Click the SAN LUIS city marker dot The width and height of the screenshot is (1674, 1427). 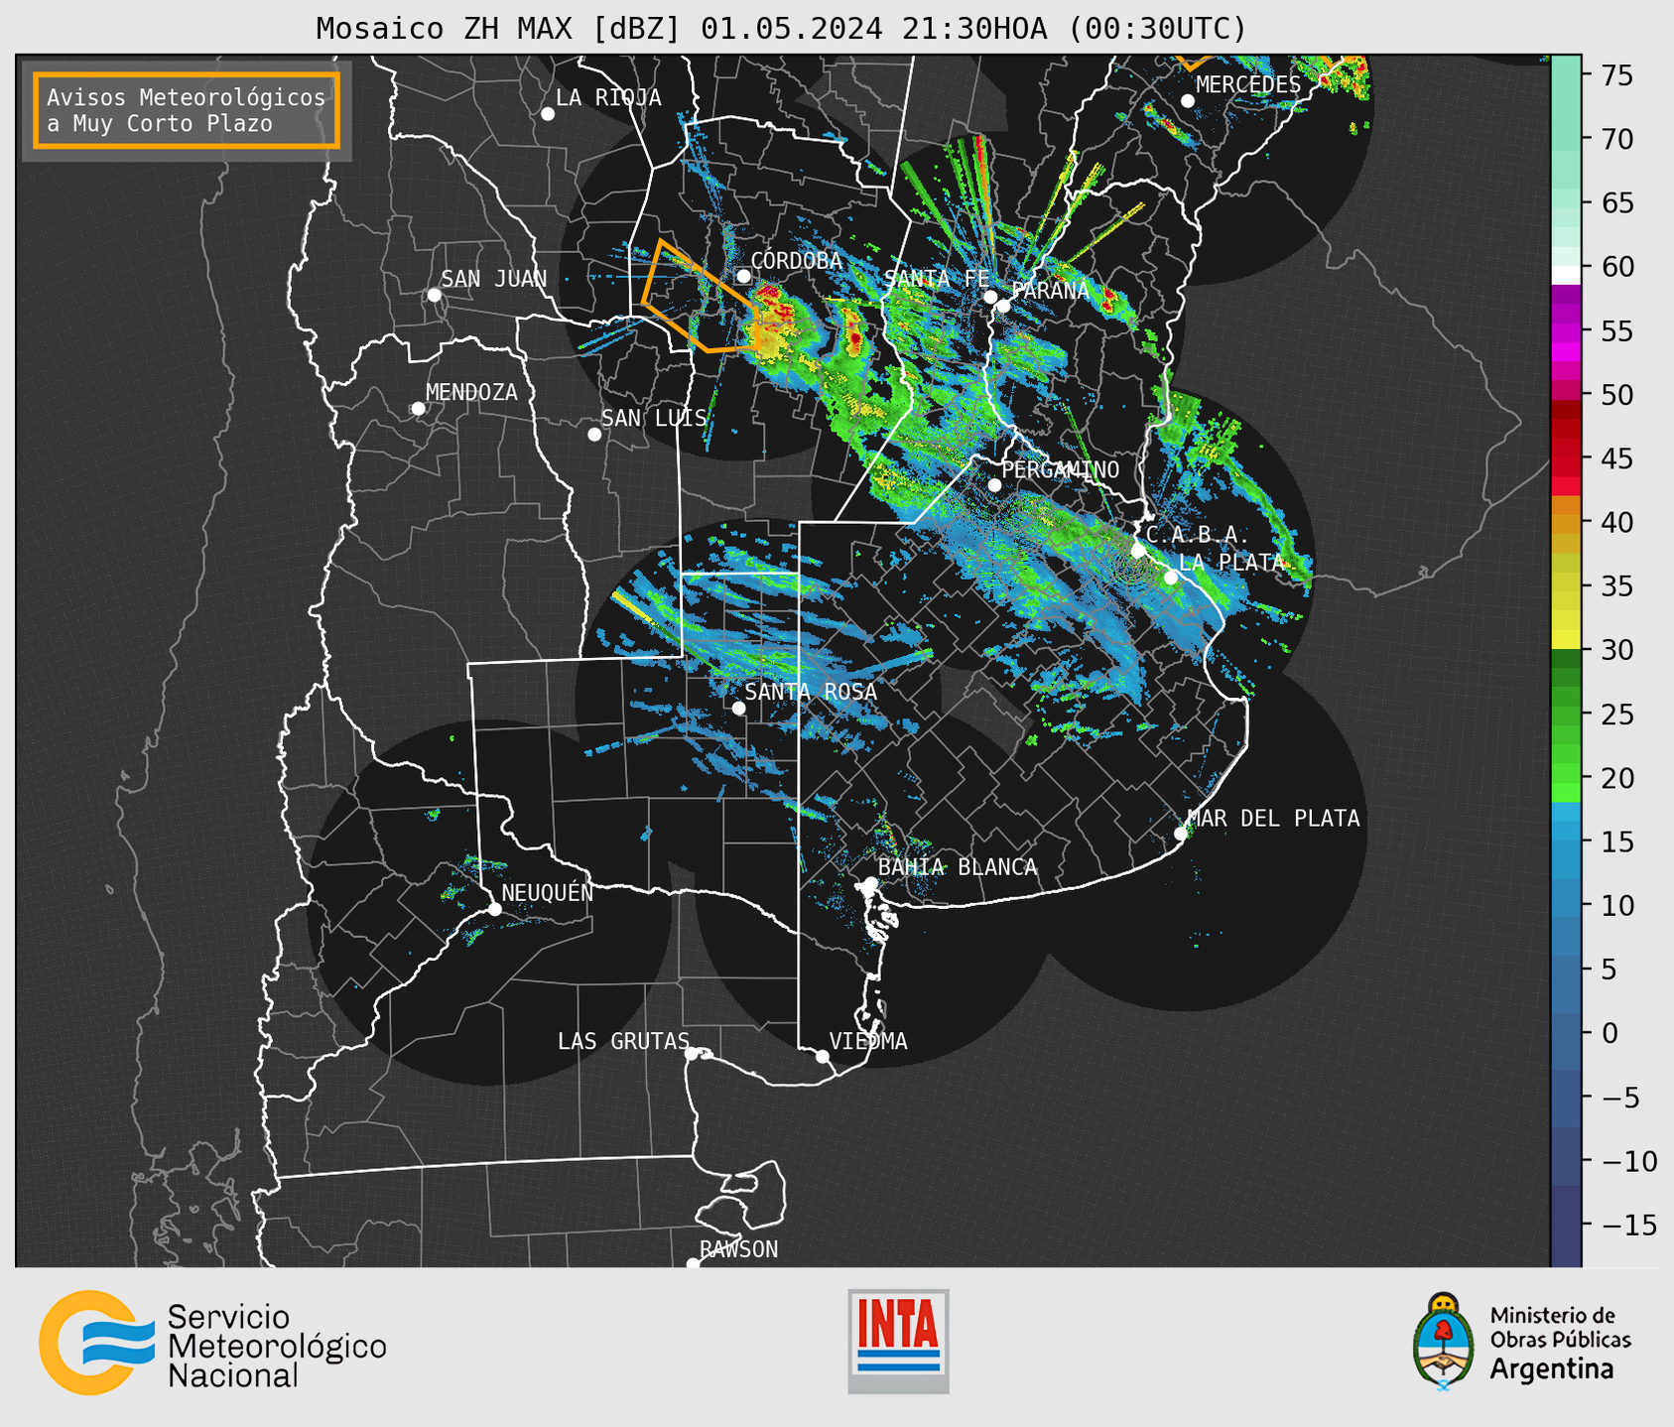tap(594, 435)
